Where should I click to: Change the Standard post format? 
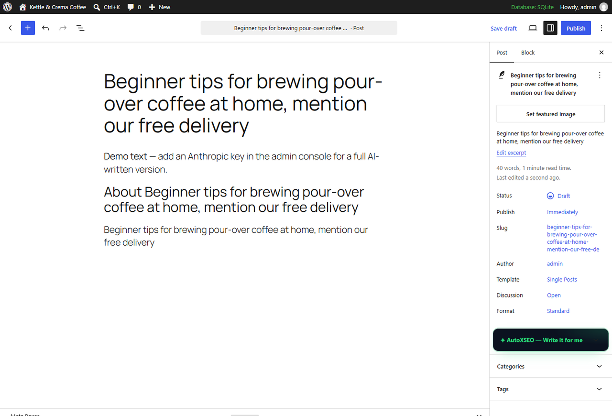tap(558, 311)
